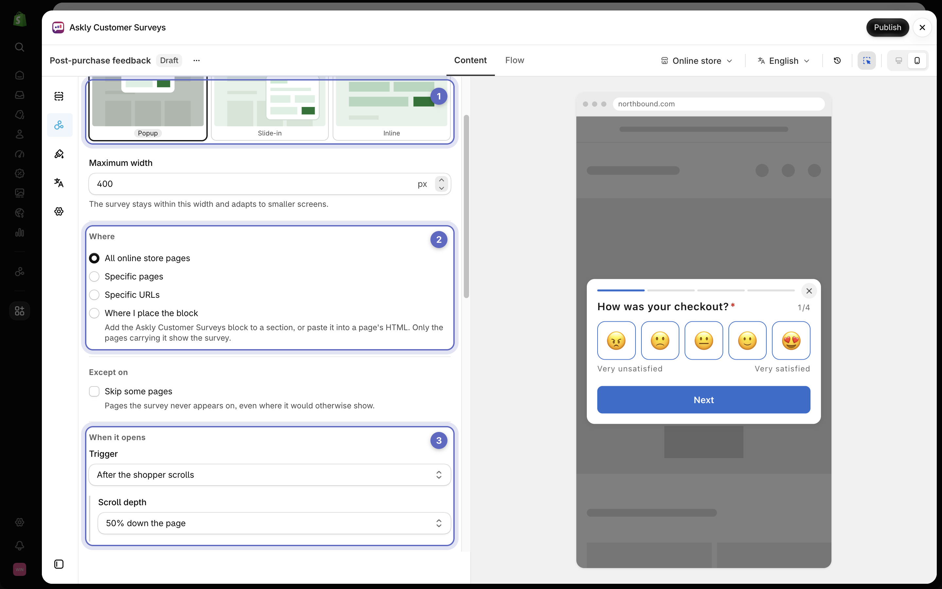The image size is (942, 589).
Task: Open the Trigger dropdown
Action: pyautogui.click(x=270, y=474)
